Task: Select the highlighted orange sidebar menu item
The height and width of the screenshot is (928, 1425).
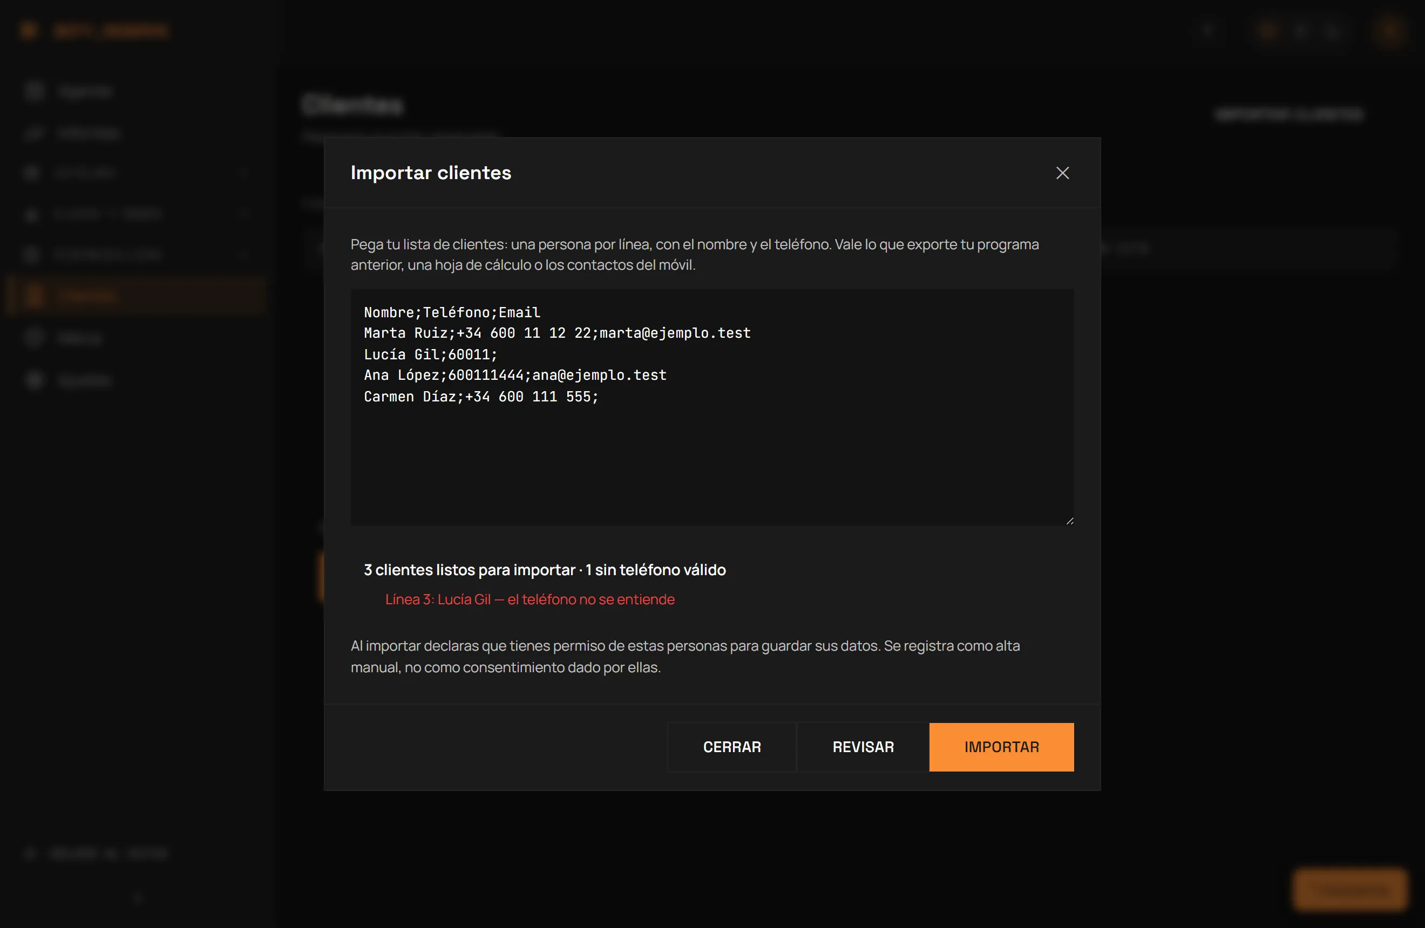Action: pyautogui.click(x=135, y=295)
